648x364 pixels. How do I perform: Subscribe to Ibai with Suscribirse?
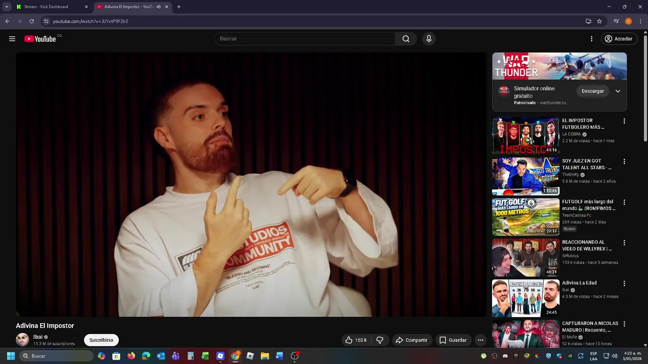pyautogui.click(x=101, y=340)
